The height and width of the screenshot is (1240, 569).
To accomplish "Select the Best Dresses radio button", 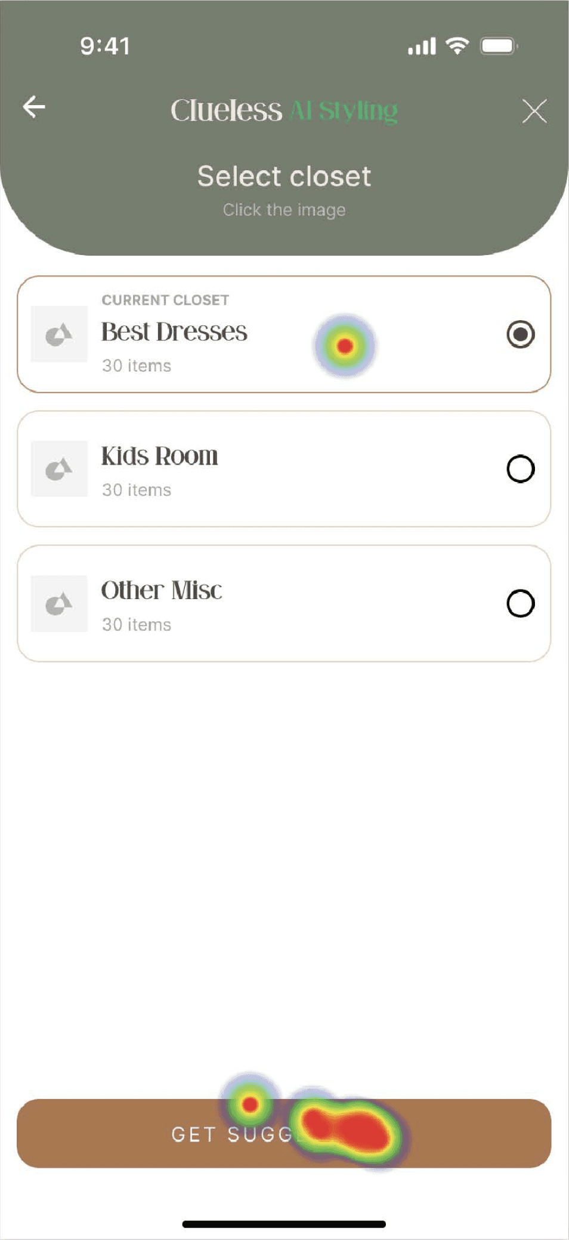I will point(521,334).
